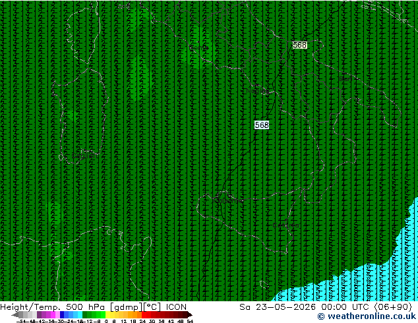418x323 pixels.
Task: Pick the bright red swatch in the legend
Action: (144, 314)
